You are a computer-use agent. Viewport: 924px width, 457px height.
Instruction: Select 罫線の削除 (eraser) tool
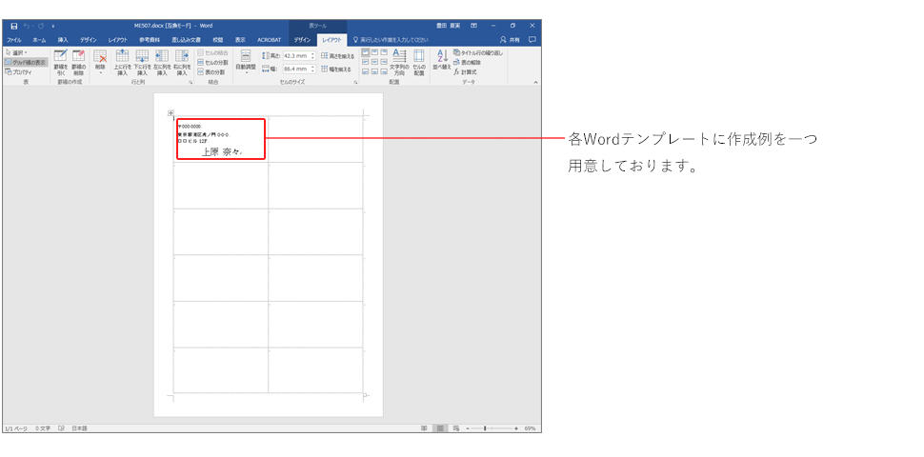point(78,63)
